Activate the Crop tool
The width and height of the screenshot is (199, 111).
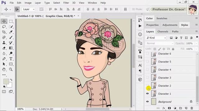tap(4, 32)
